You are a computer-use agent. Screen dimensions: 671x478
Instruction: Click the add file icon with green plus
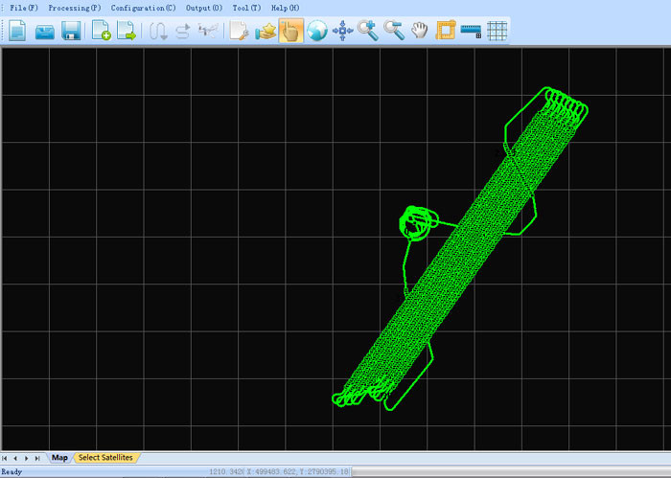point(102,31)
